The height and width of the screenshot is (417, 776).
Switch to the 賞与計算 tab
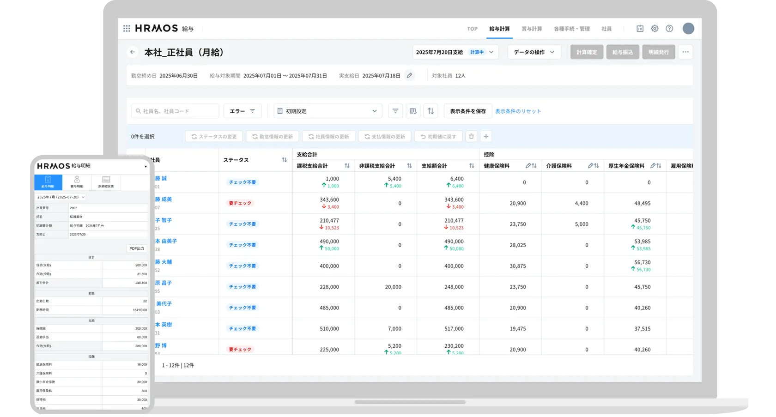click(532, 29)
